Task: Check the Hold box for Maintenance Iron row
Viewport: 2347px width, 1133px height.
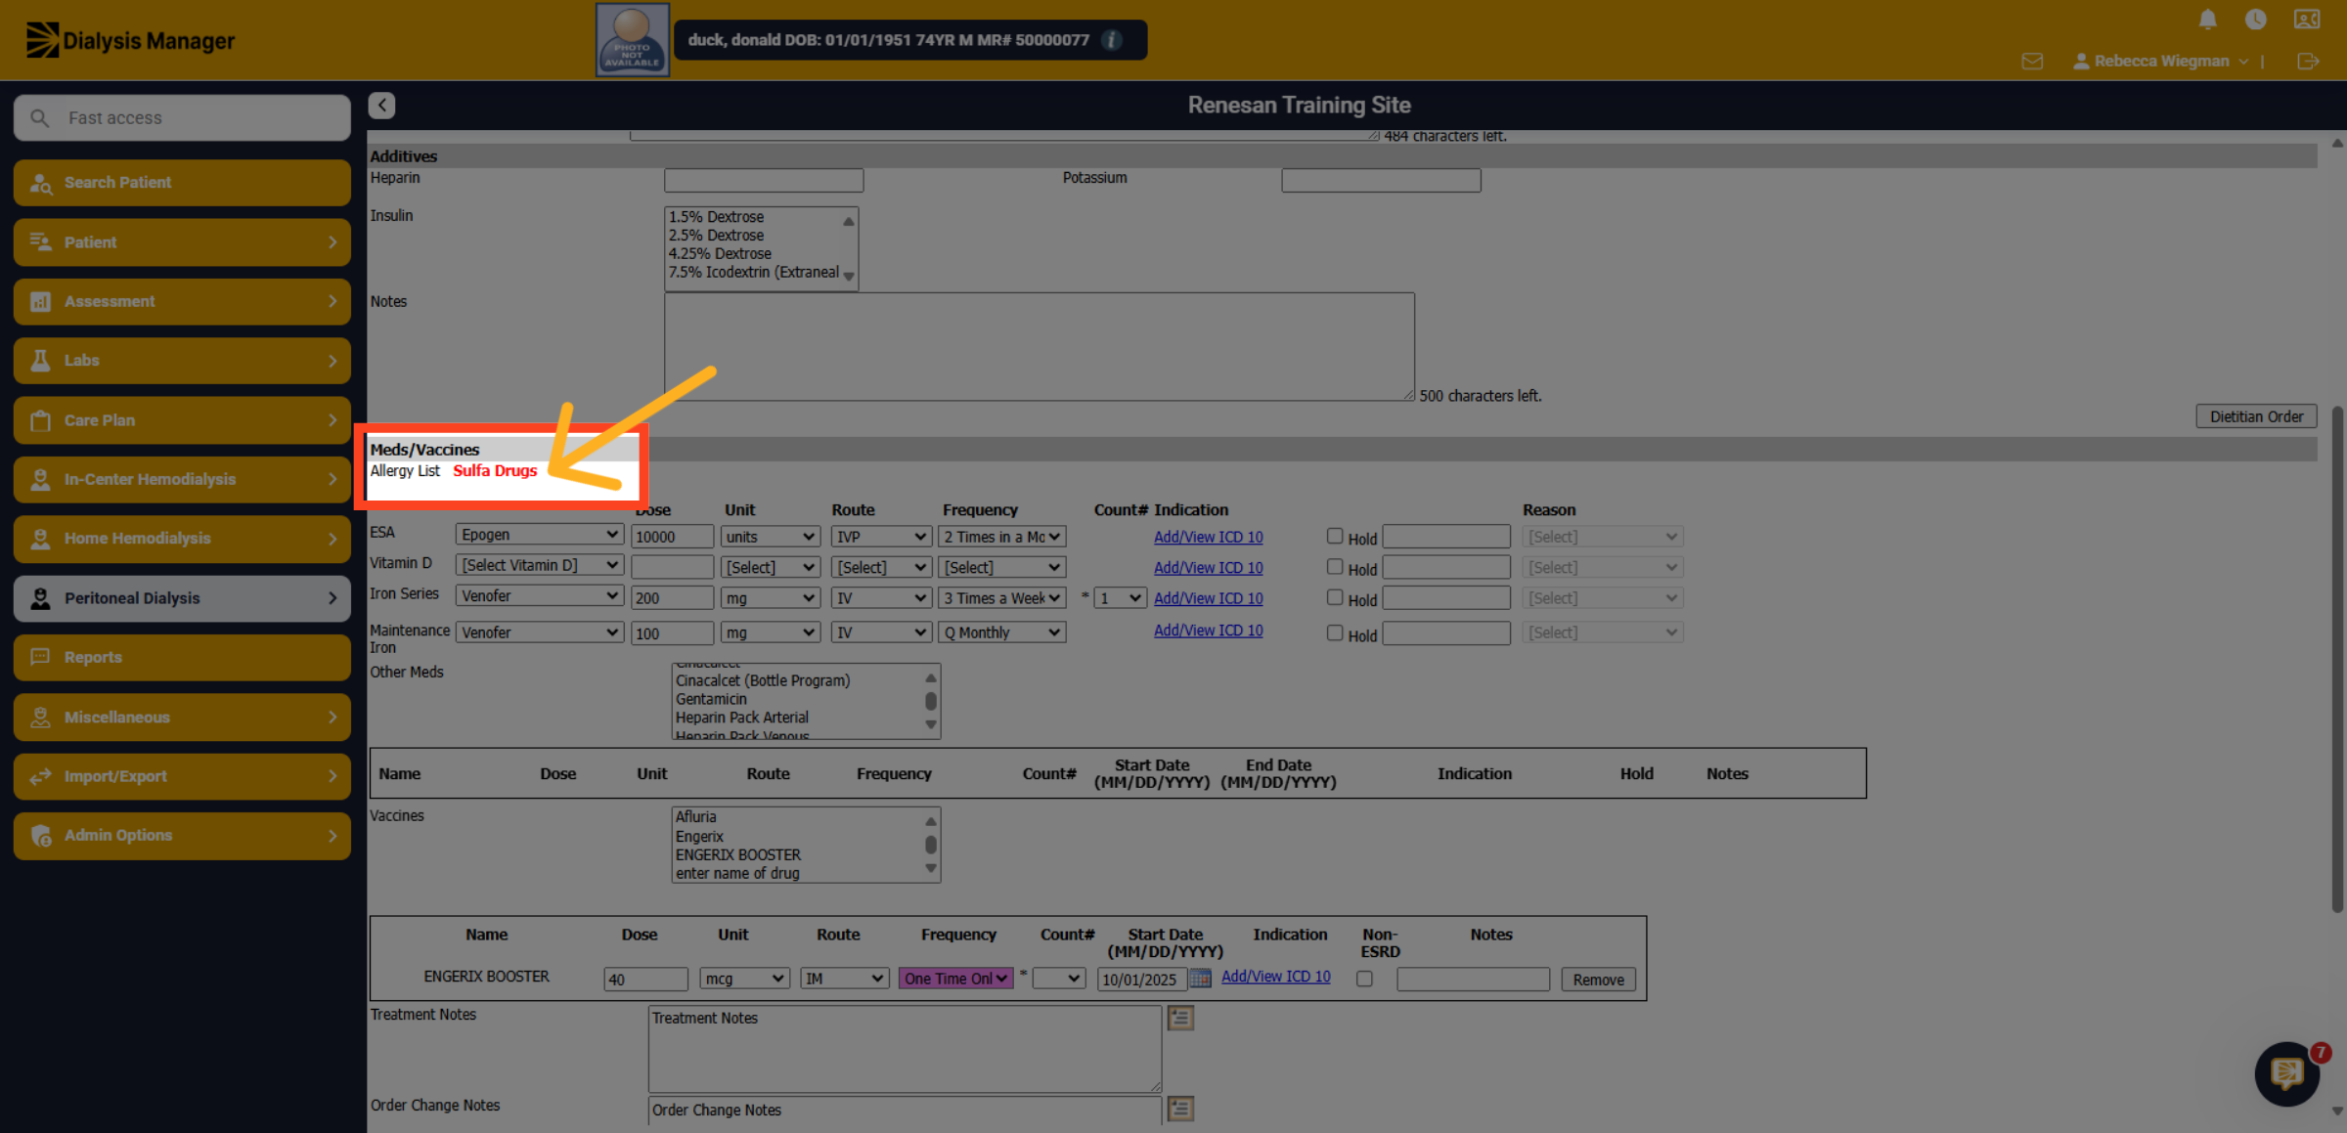Action: tap(1334, 632)
